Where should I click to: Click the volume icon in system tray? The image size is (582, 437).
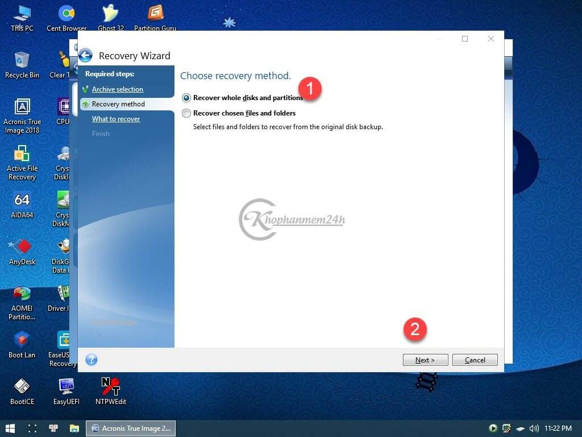click(x=534, y=428)
